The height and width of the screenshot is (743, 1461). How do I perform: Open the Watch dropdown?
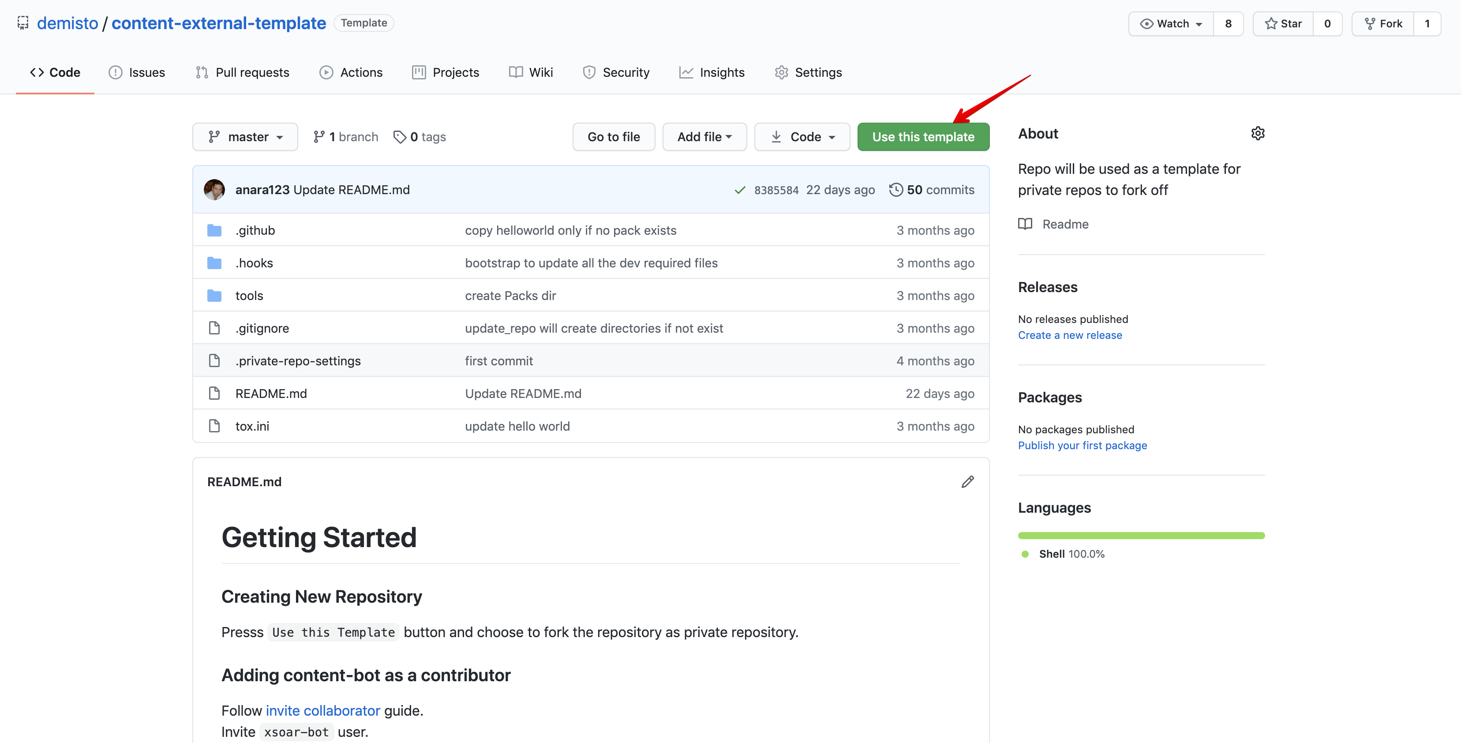tap(1171, 24)
